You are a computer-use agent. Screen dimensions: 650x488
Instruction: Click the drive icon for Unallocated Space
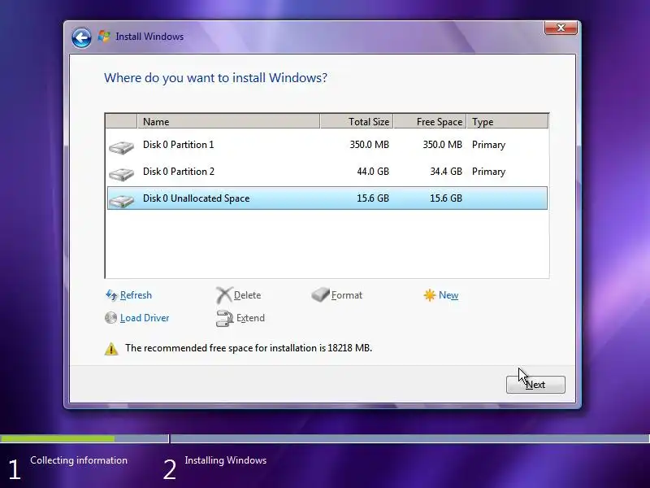coord(121,201)
